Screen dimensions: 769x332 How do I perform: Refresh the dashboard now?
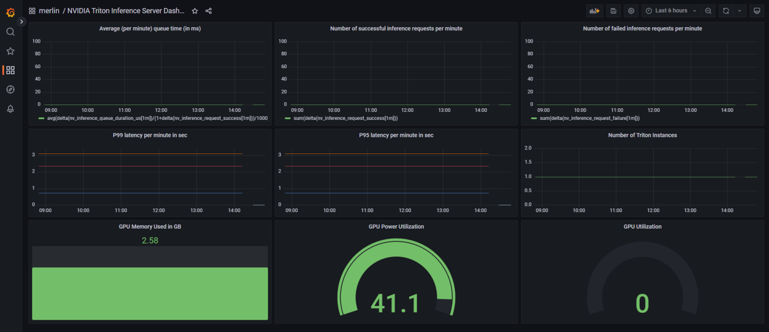[726, 11]
